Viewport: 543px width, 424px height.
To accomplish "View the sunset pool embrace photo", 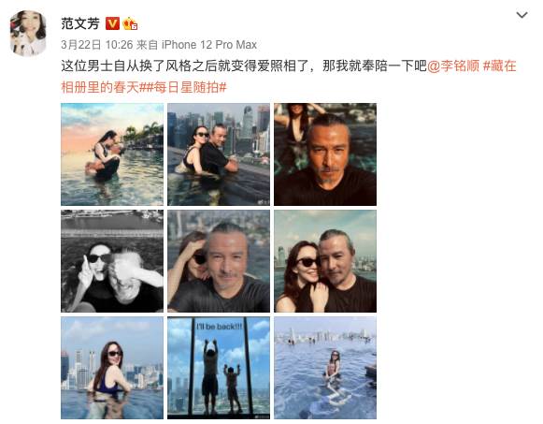I will click(x=112, y=154).
